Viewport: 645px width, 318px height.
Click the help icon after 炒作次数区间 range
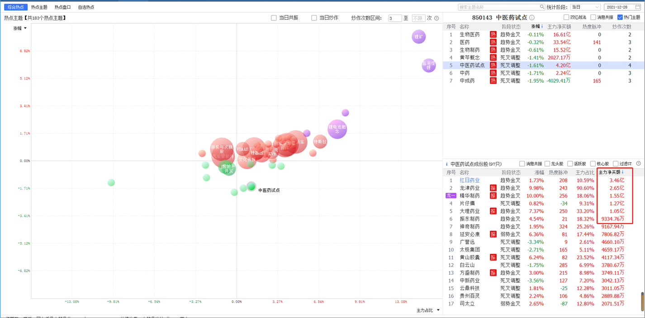tap(436, 18)
